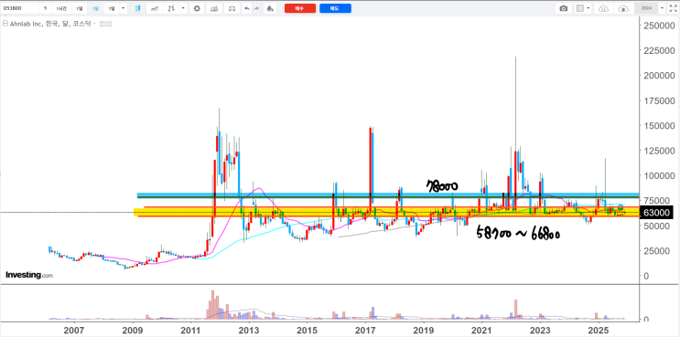Viewport: 680px width, 337px height.
Task: Click the 2009 label on time axis
Action: click(x=133, y=331)
